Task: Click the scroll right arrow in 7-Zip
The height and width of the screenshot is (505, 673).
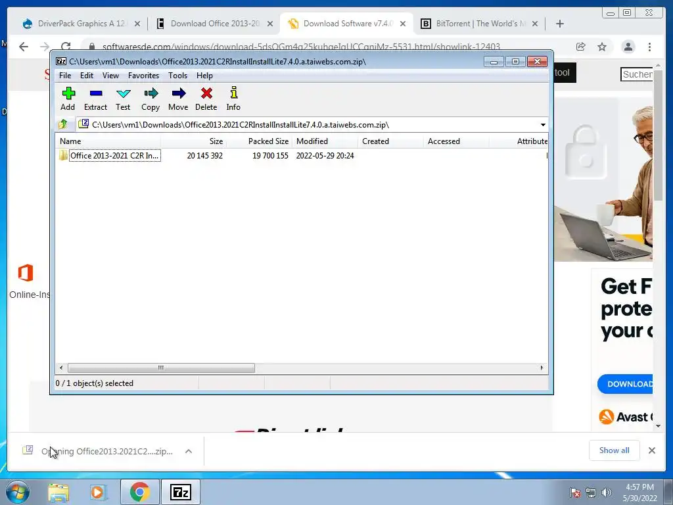Action: [x=542, y=368]
